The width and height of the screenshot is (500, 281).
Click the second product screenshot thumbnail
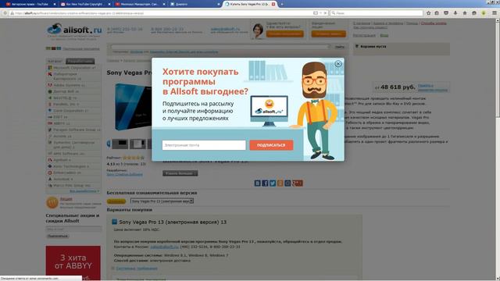(x=137, y=144)
